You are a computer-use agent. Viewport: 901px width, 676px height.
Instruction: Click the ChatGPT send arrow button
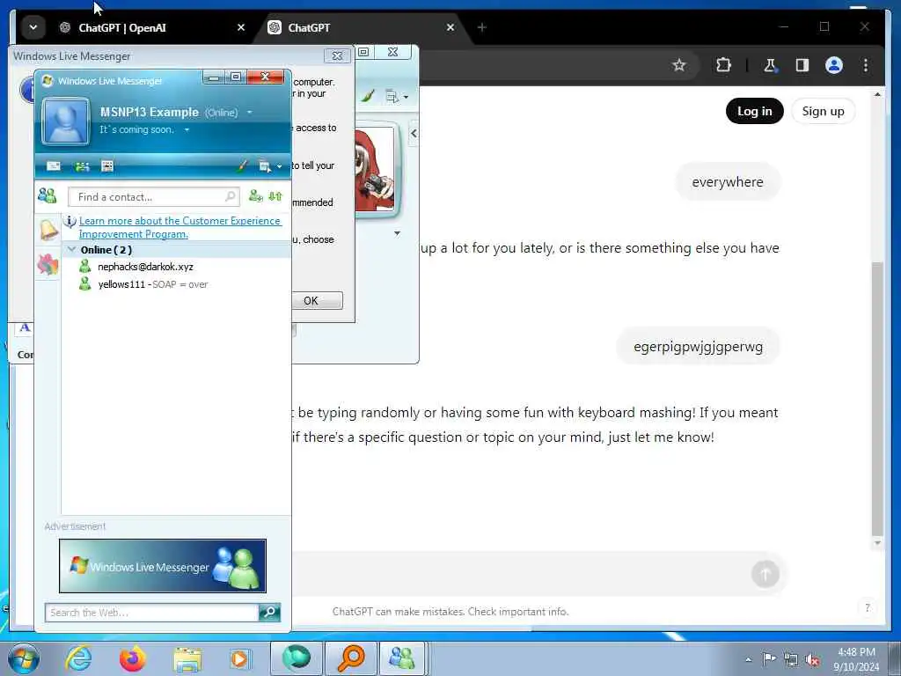[765, 574]
